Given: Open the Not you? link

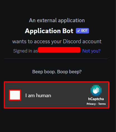Looking at the screenshot, I should coord(91,51).
